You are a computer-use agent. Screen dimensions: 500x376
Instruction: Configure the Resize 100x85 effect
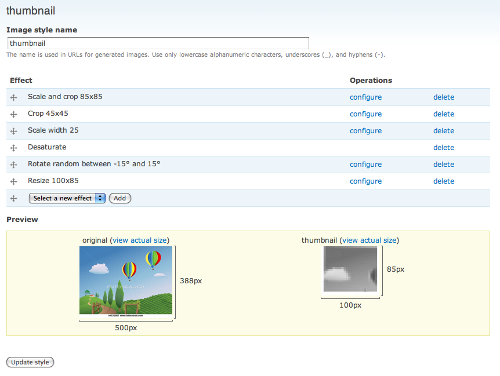point(365,181)
